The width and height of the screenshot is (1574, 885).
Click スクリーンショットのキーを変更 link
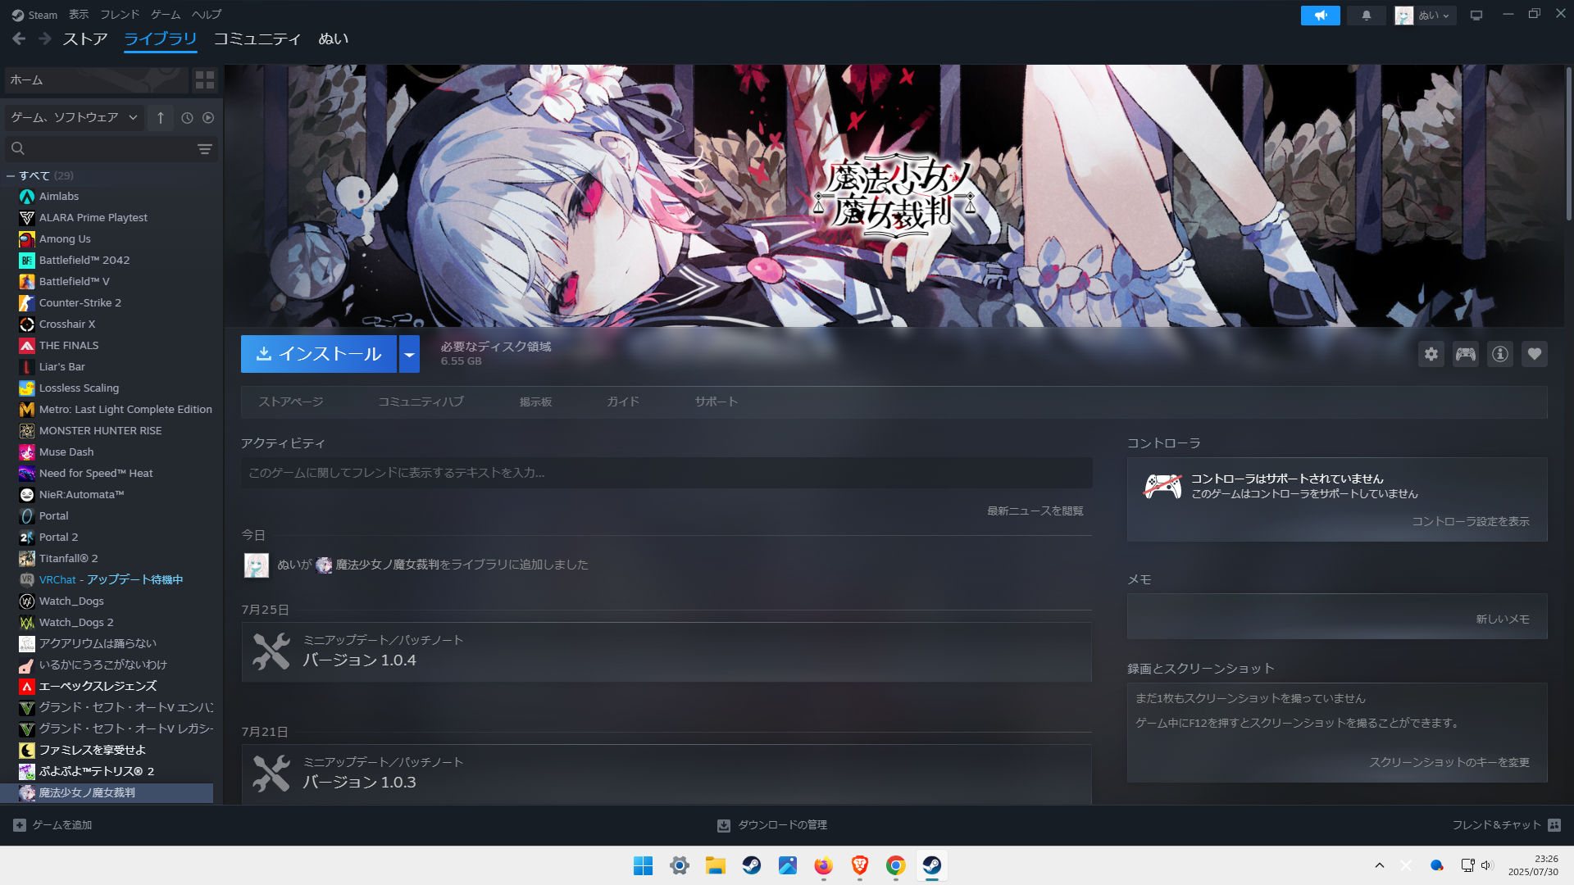pos(1449,762)
